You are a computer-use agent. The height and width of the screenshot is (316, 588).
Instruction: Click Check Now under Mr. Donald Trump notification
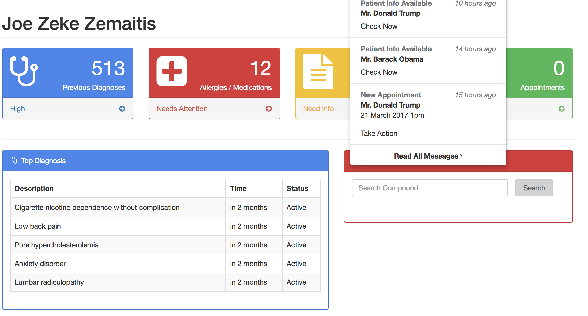pos(379,26)
